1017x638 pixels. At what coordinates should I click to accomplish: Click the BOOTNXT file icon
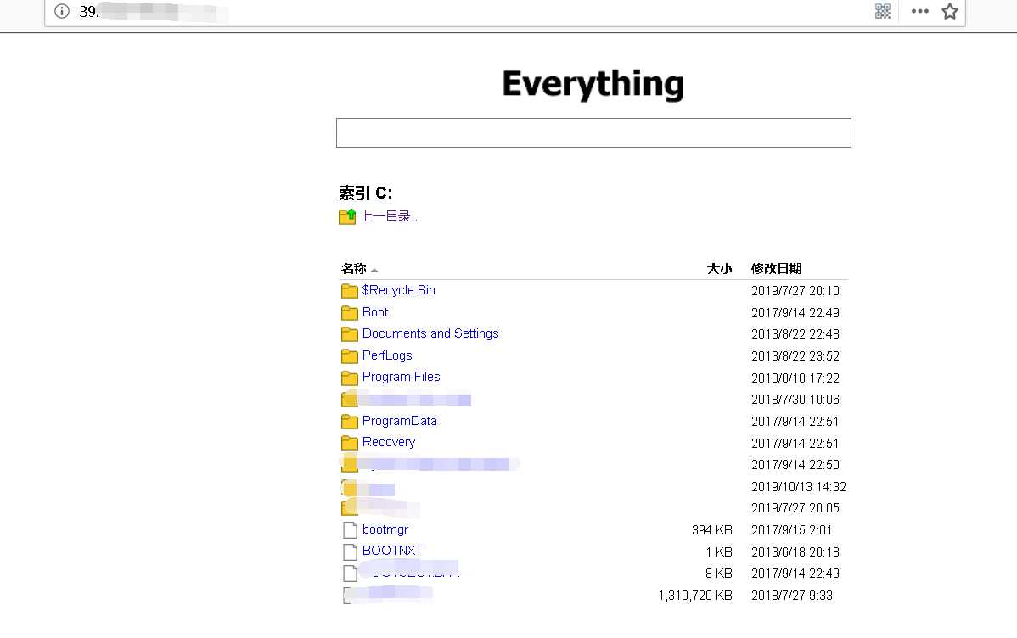tap(350, 551)
